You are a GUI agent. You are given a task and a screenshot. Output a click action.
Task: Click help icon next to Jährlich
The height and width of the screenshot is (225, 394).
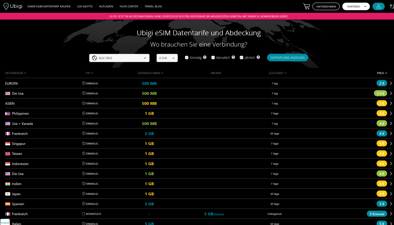[258, 57]
